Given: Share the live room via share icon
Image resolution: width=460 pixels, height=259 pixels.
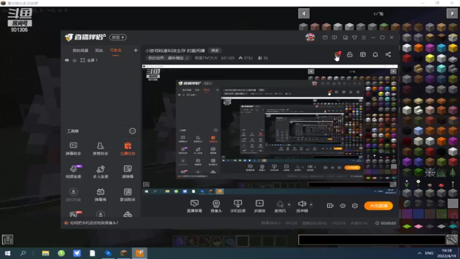Looking at the screenshot, I should tap(388, 55).
